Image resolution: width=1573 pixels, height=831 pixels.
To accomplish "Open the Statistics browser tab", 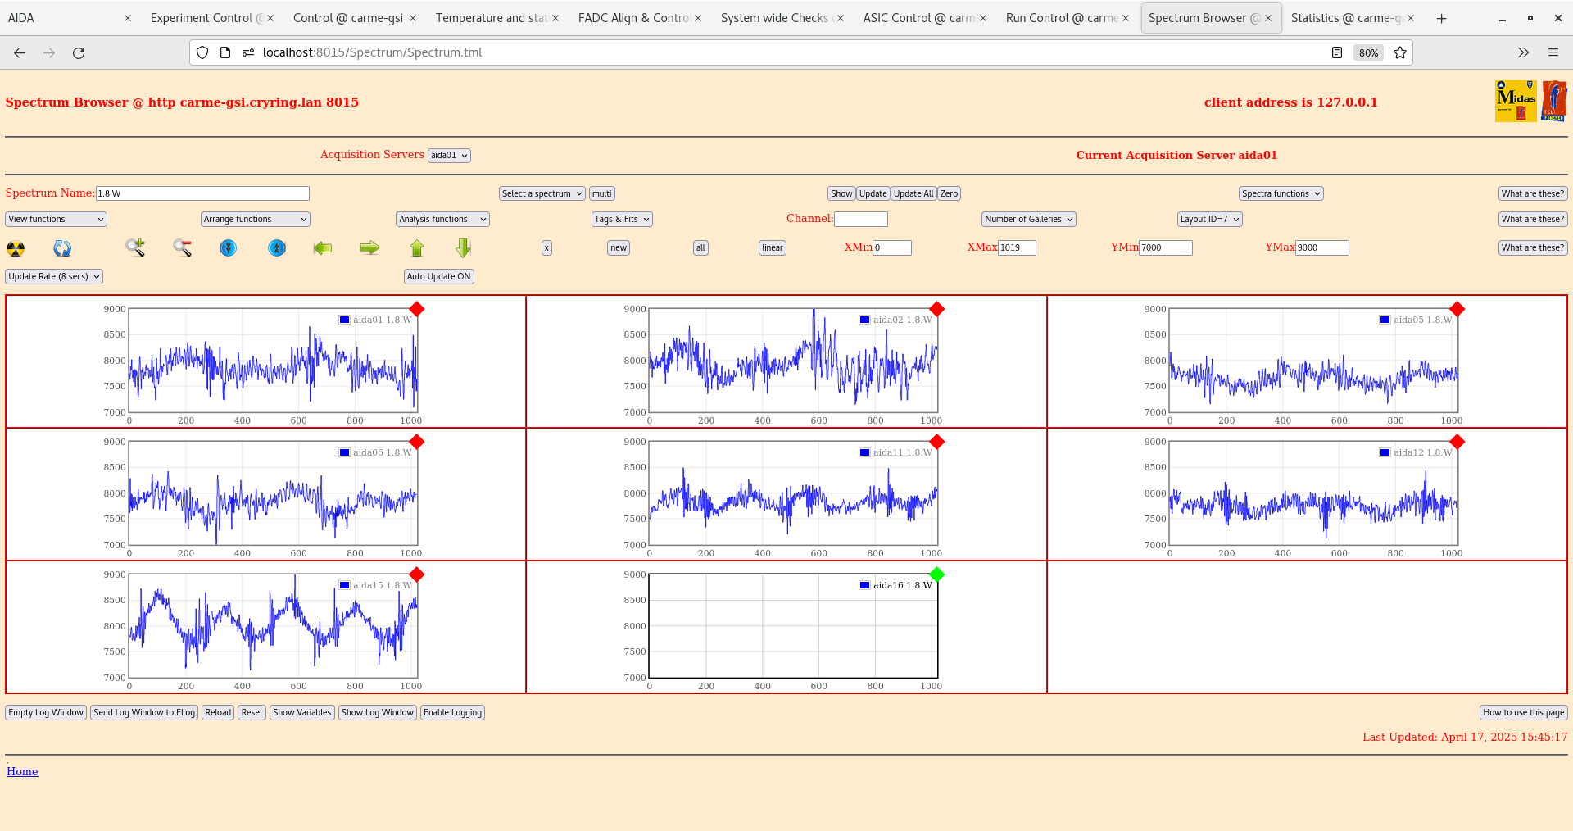I will click(1345, 18).
